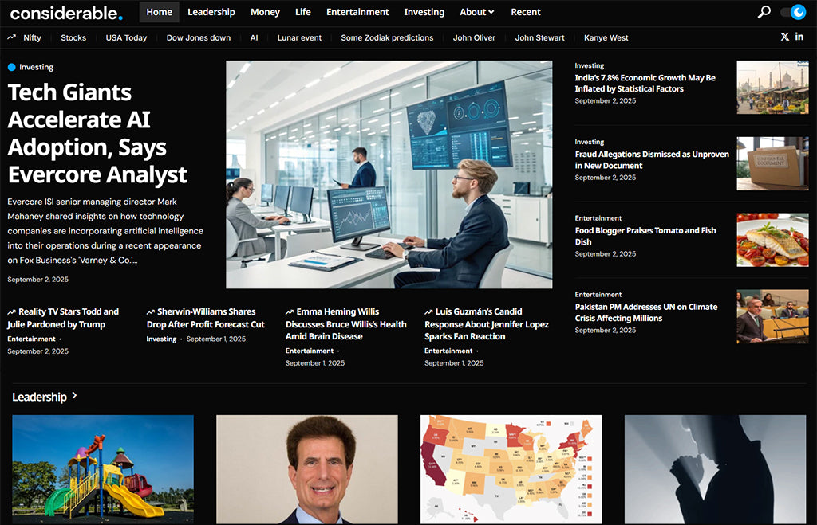Select the Nifty trending topic
This screenshot has height=525, width=817.
click(32, 37)
